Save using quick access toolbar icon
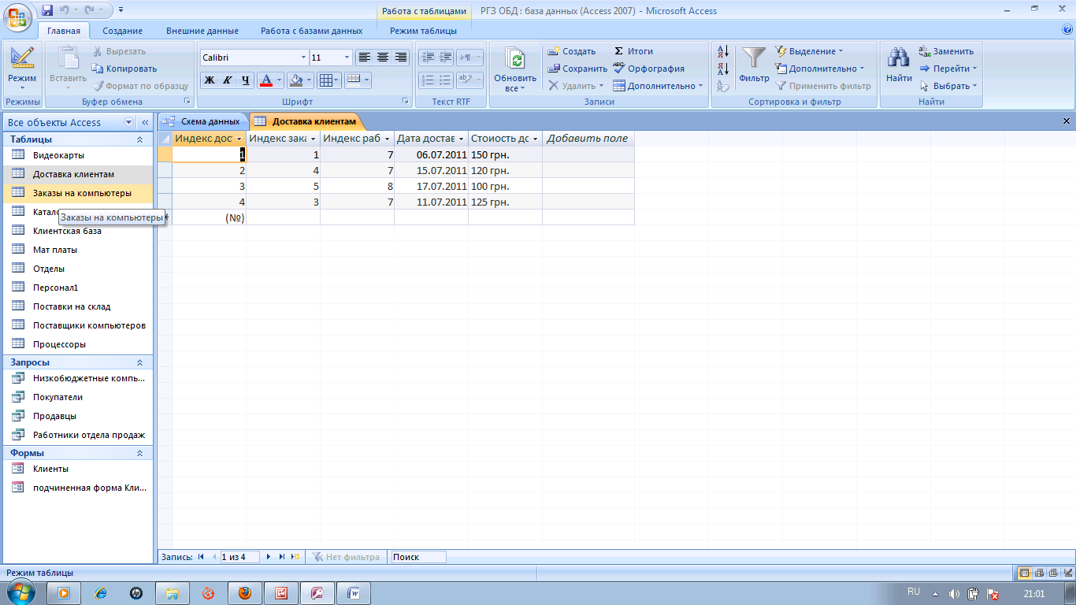Image resolution: width=1076 pixels, height=605 pixels. coord(47,11)
